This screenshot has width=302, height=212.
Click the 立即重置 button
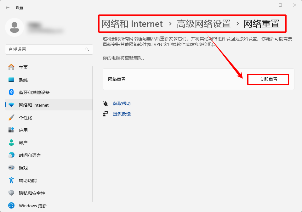tap(268, 79)
